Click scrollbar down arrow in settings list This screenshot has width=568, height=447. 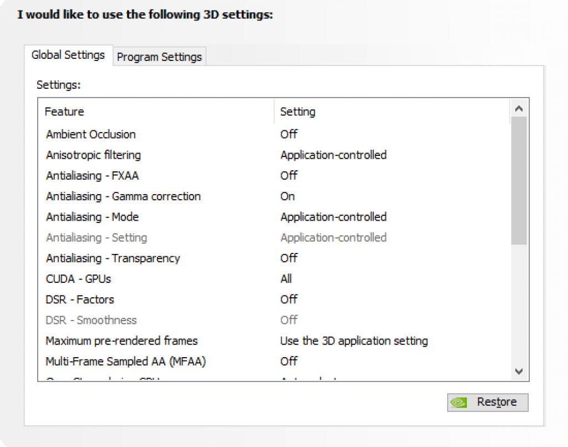point(519,371)
